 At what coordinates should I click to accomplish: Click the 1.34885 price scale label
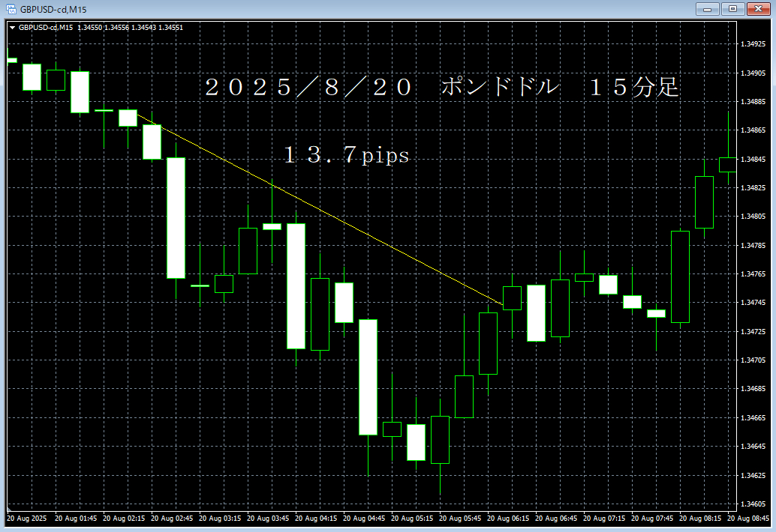[753, 102]
